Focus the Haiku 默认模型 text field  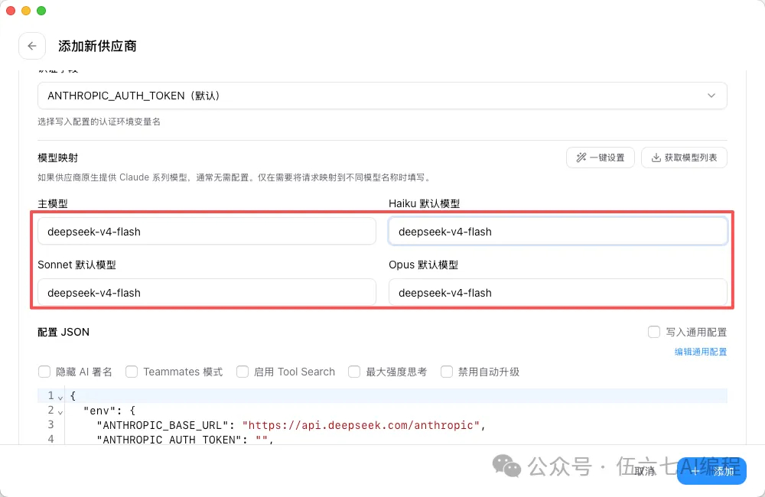558,231
